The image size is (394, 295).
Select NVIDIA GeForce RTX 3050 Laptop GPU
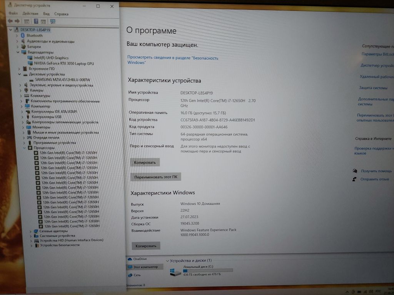(x=63, y=63)
